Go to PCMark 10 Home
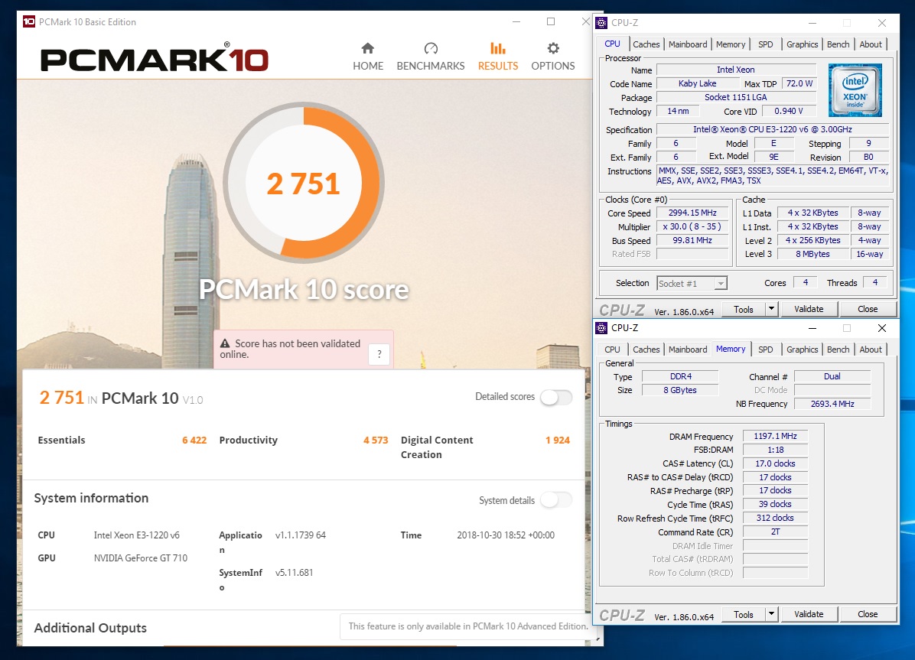 click(368, 57)
